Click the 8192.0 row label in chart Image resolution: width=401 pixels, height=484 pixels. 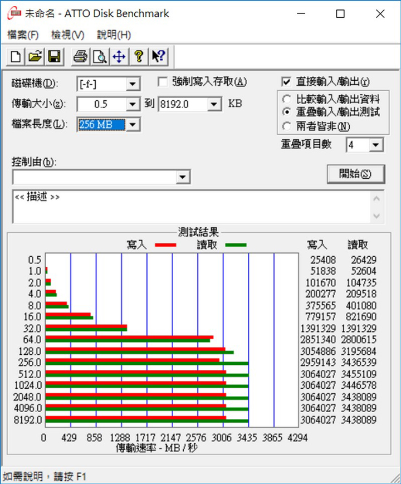point(28,420)
